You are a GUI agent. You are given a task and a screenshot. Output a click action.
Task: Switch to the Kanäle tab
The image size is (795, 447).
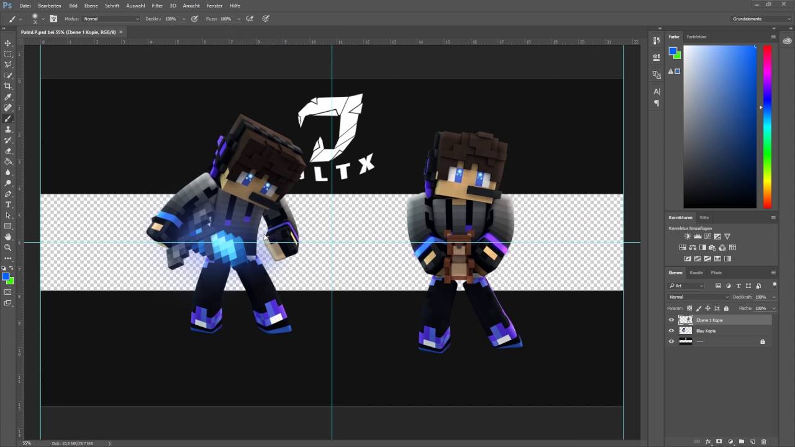696,273
